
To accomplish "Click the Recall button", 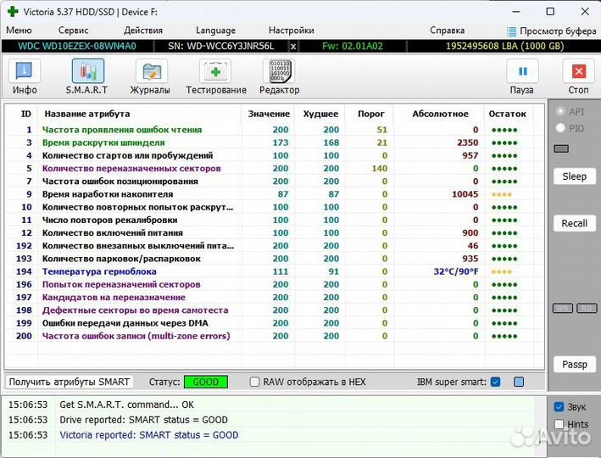I will (x=574, y=223).
